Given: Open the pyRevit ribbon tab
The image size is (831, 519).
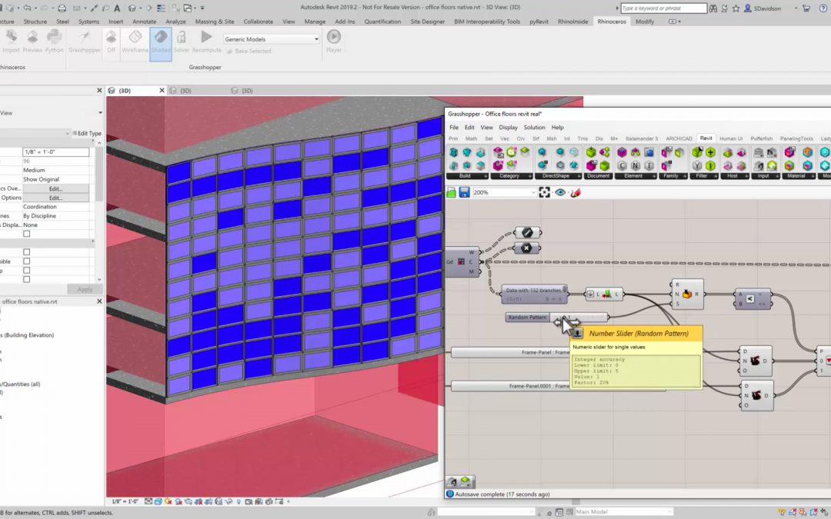Looking at the screenshot, I should (539, 22).
